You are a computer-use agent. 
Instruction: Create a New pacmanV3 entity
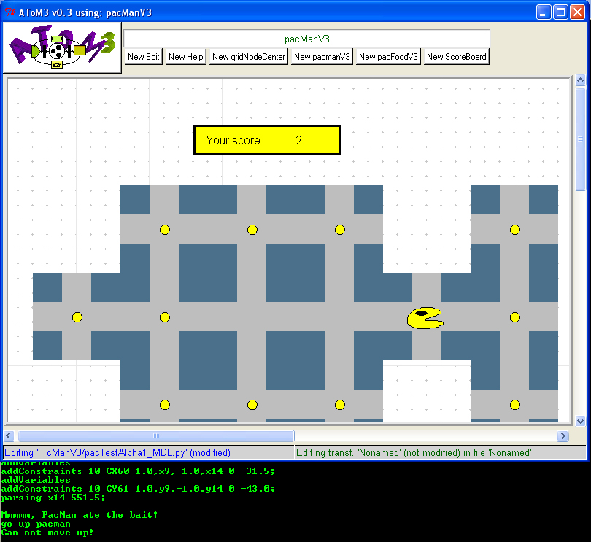coord(321,56)
